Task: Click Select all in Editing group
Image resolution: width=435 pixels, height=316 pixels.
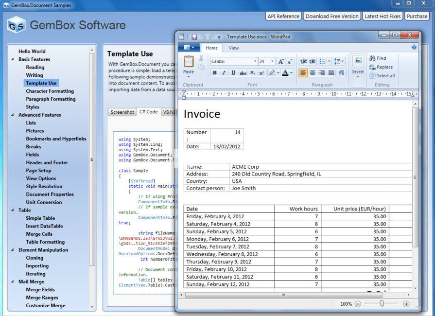Action: tap(382, 76)
